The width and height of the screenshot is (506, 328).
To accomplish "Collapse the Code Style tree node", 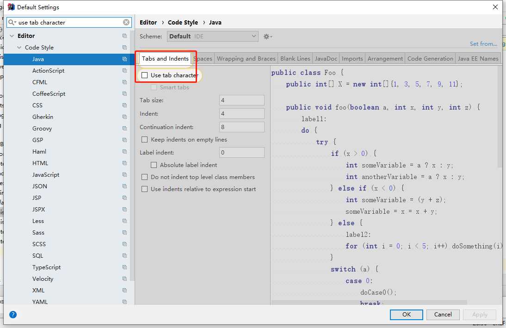I will point(19,48).
